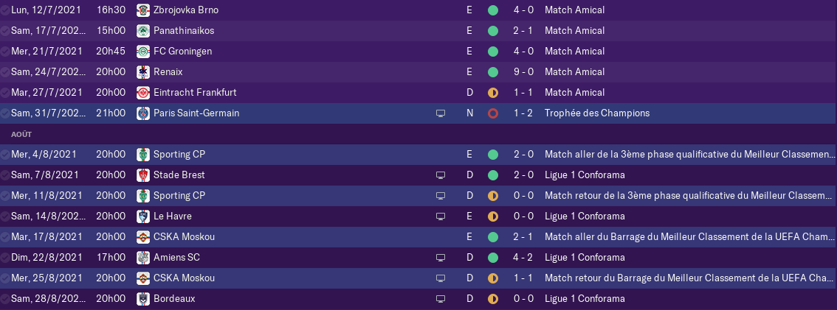Screen dimensions: 837x310
Task: Click the Paris Saint-Germain badge icon
Action: 142,113
